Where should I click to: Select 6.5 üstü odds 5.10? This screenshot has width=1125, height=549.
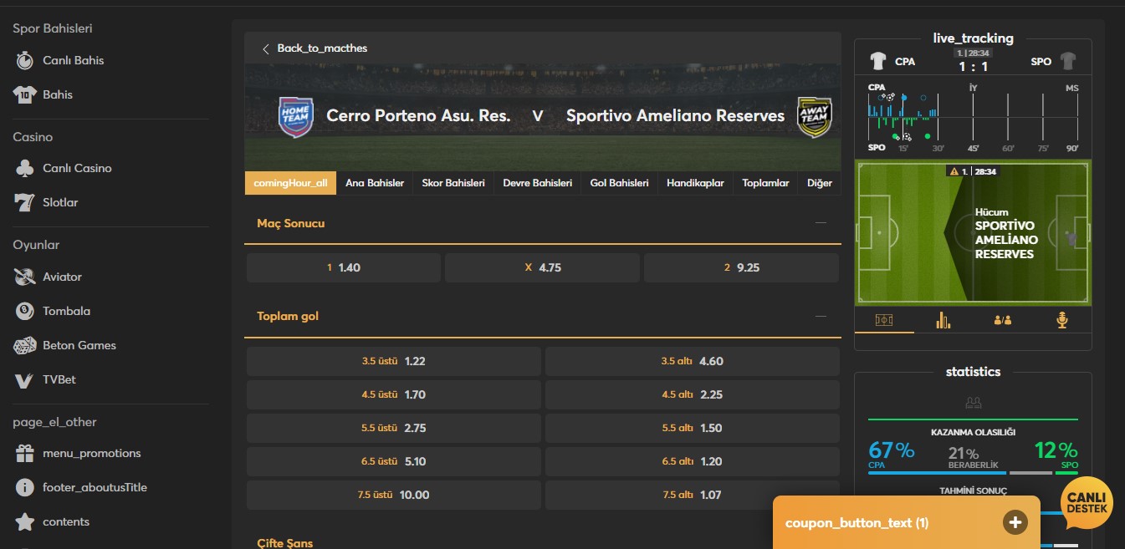click(394, 461)
